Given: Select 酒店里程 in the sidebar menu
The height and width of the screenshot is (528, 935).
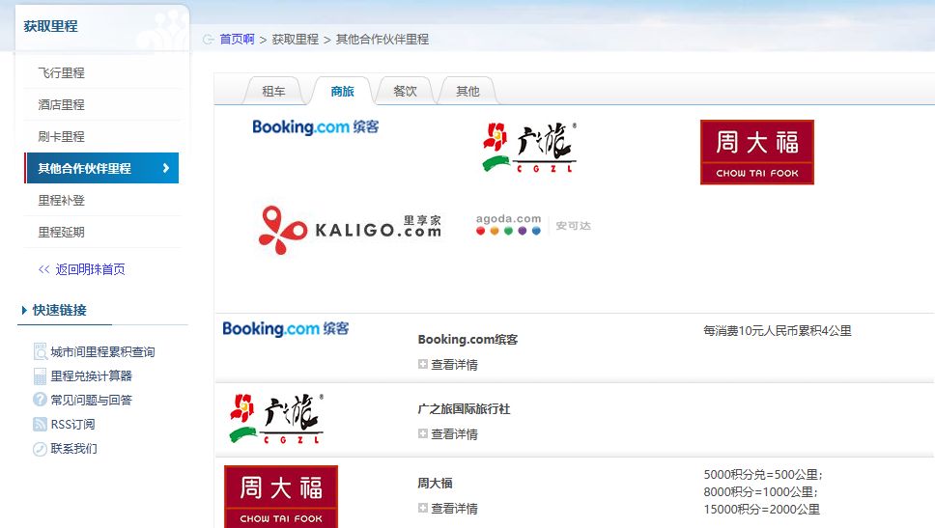Looking at the screenshot, I should click(61, 105).
